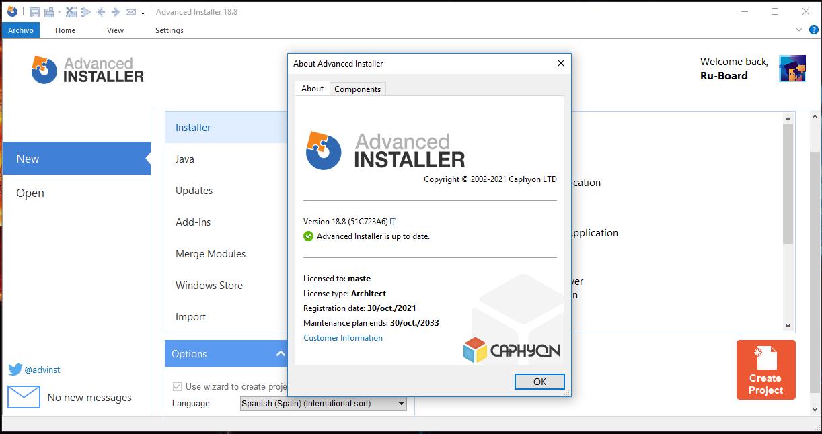
Task: Click the Ru-Board user avatar
Action: [x=792, y=69]
